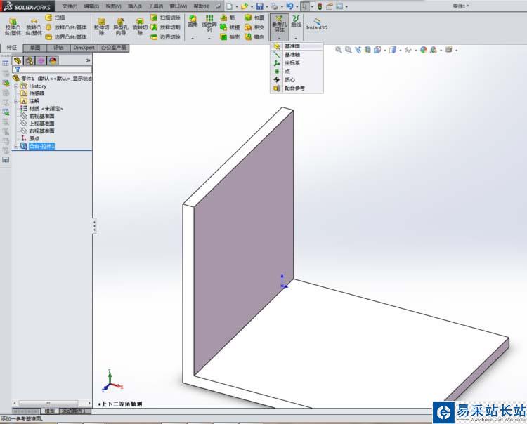Screen dimensions: 527x424
Task: Switch to the DimXpert tab
Action: click(84, 48)
